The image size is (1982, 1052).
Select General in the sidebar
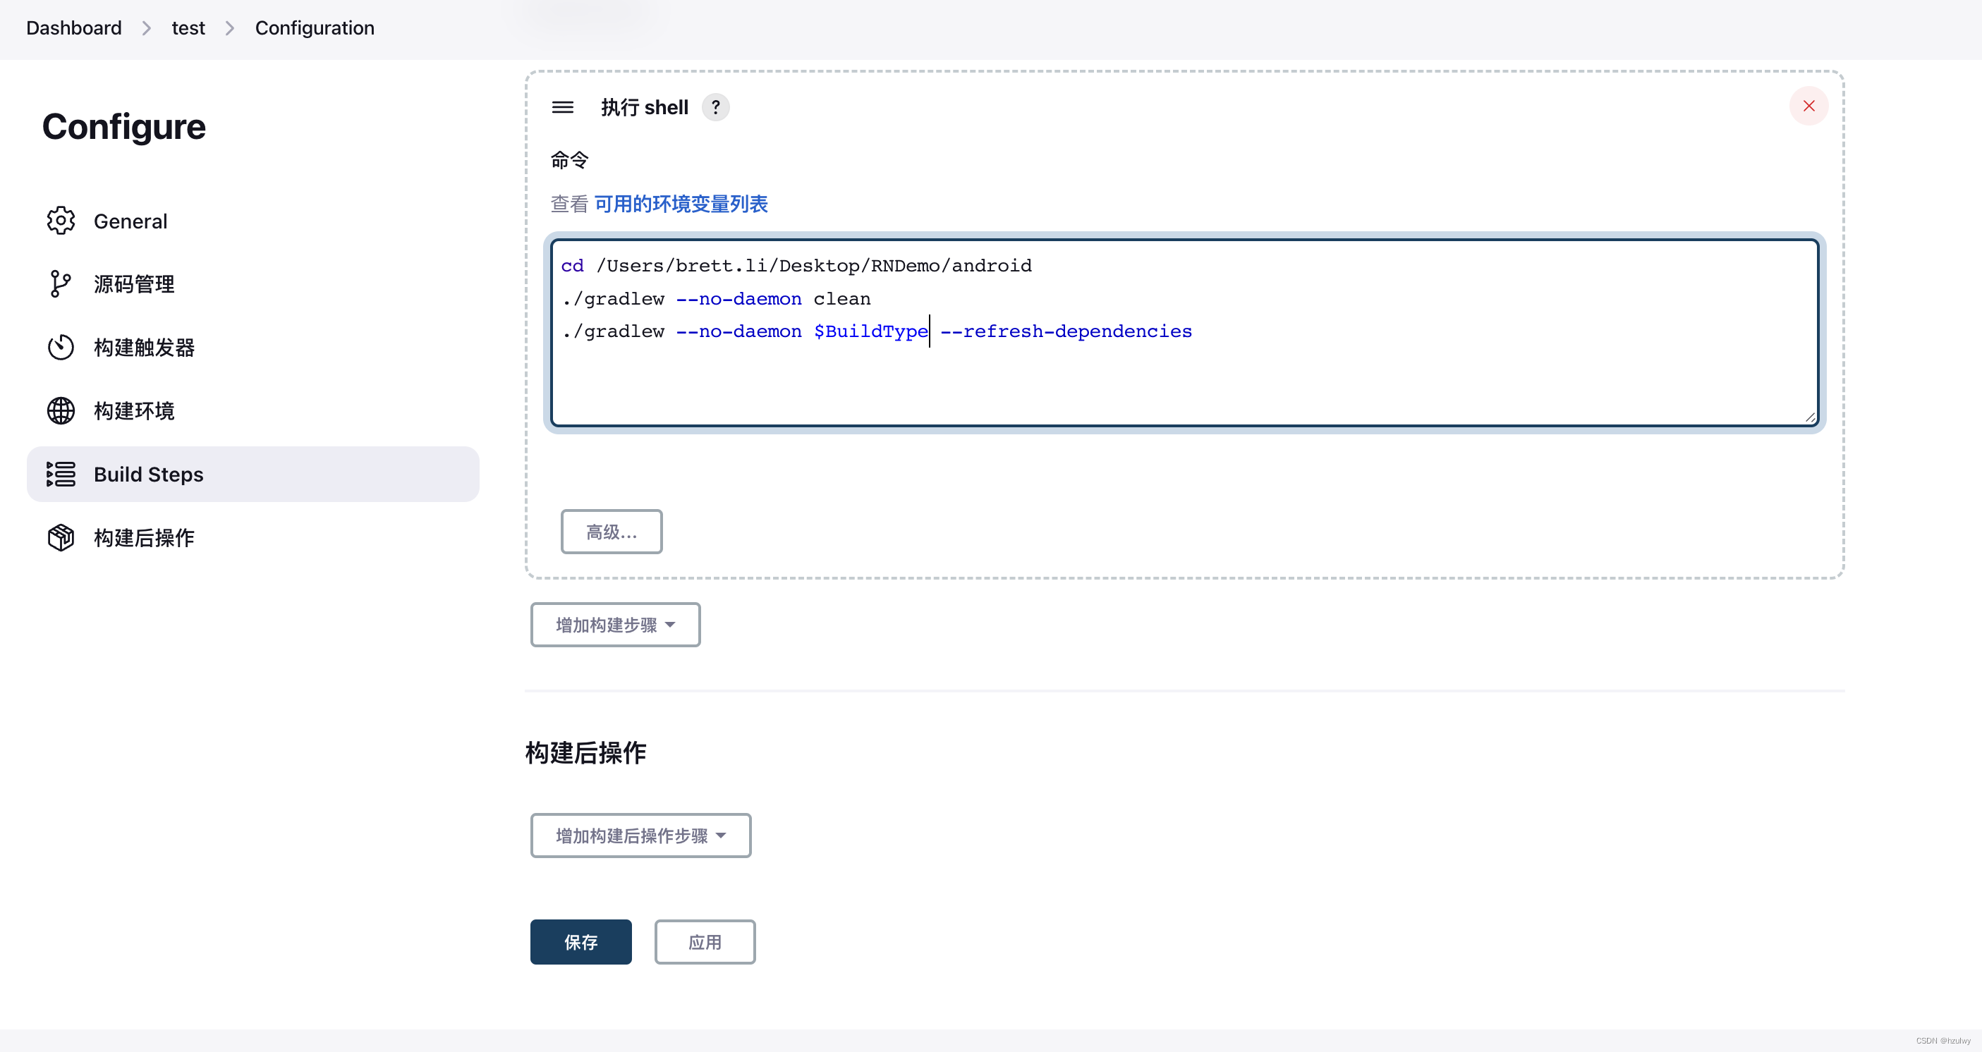pos(253,221)
